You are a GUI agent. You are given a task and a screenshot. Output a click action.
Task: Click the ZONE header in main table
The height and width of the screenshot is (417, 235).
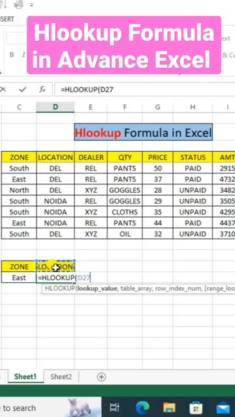[19, 157]
